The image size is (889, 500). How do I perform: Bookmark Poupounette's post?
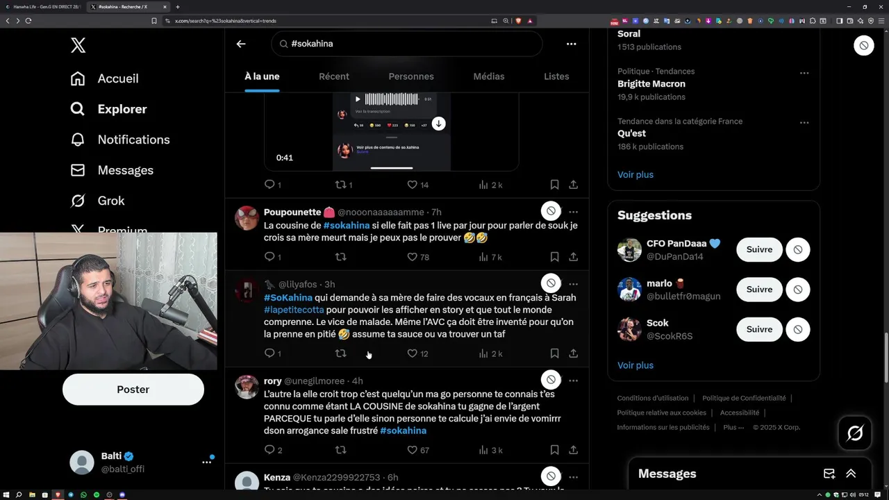point(554,257)
